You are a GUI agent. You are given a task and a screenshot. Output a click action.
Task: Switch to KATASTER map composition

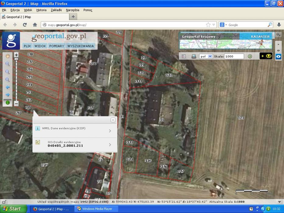coord(260,37)
